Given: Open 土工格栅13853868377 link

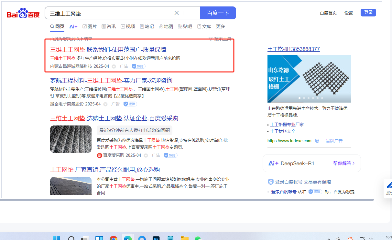Looking at the screenshot, I should (x=294, y=49).
